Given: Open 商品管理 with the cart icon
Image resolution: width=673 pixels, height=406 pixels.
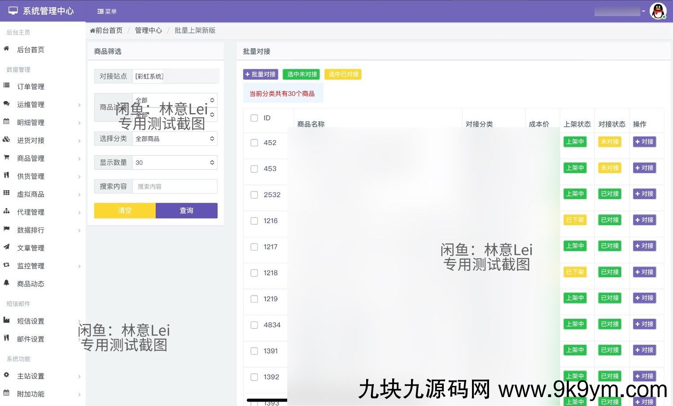Looking at the screenshot, I should coord(7,158).
